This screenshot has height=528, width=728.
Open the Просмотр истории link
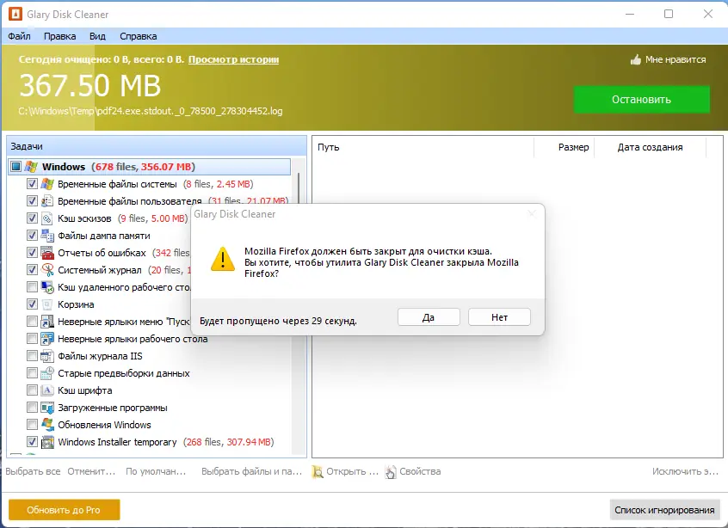click(233, 59)
